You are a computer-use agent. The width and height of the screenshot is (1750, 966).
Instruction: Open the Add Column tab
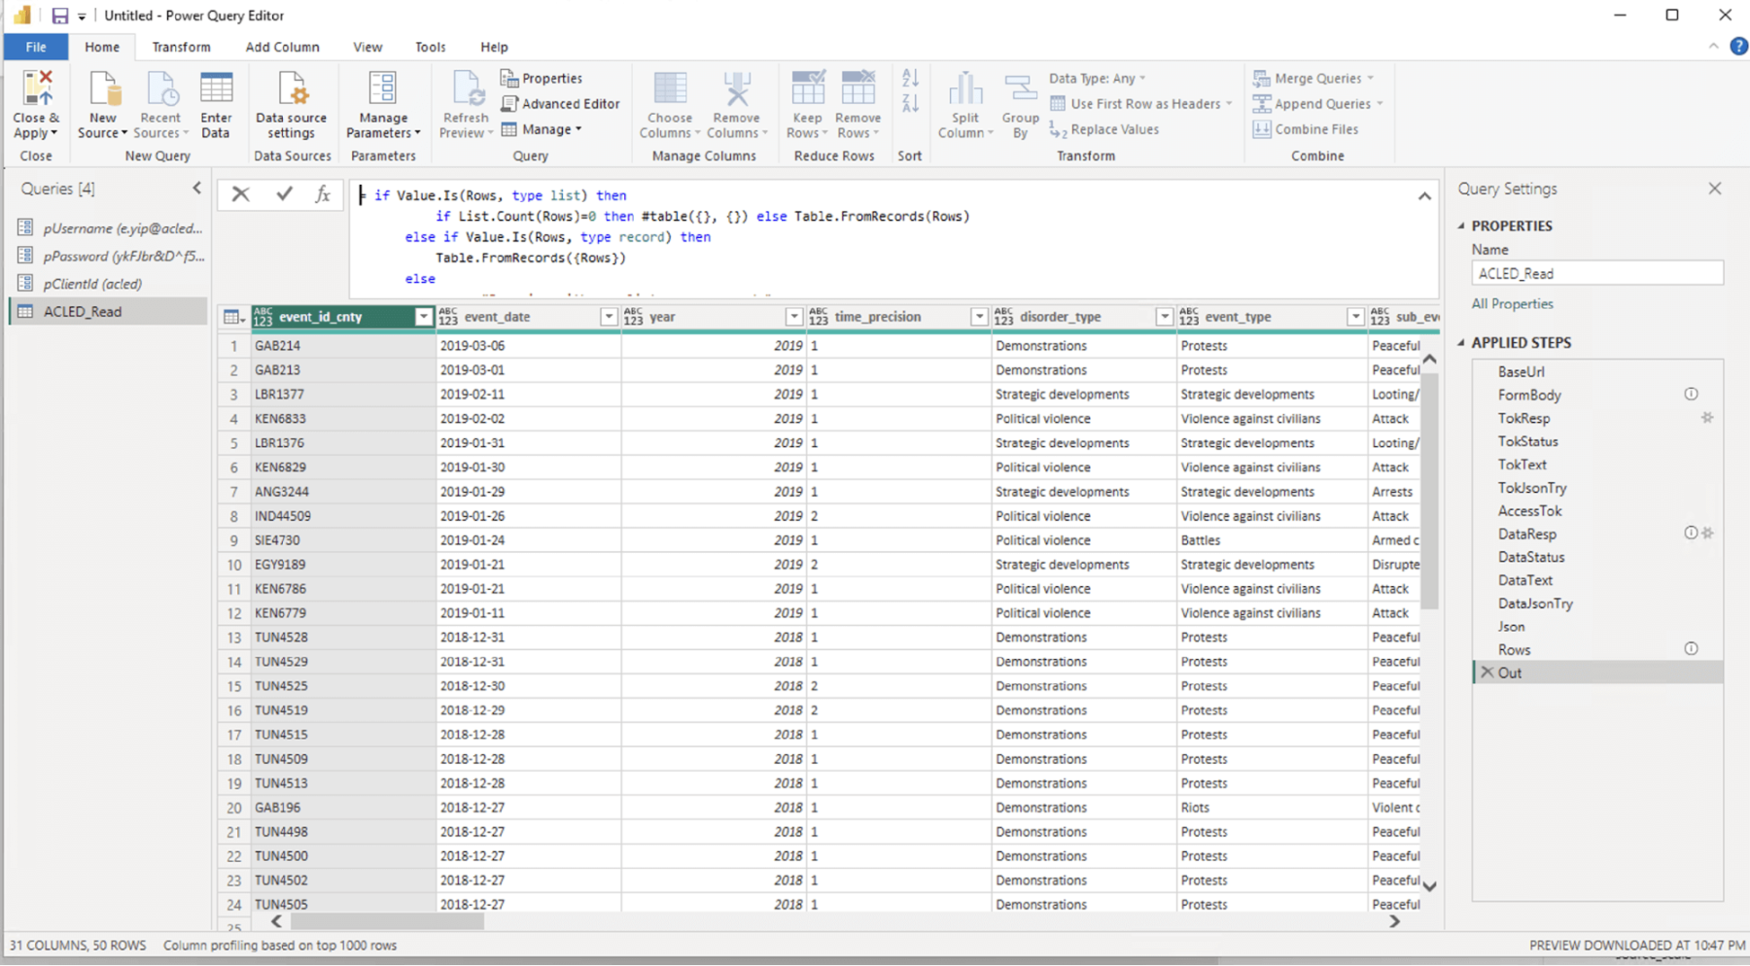tap(282, 47)
